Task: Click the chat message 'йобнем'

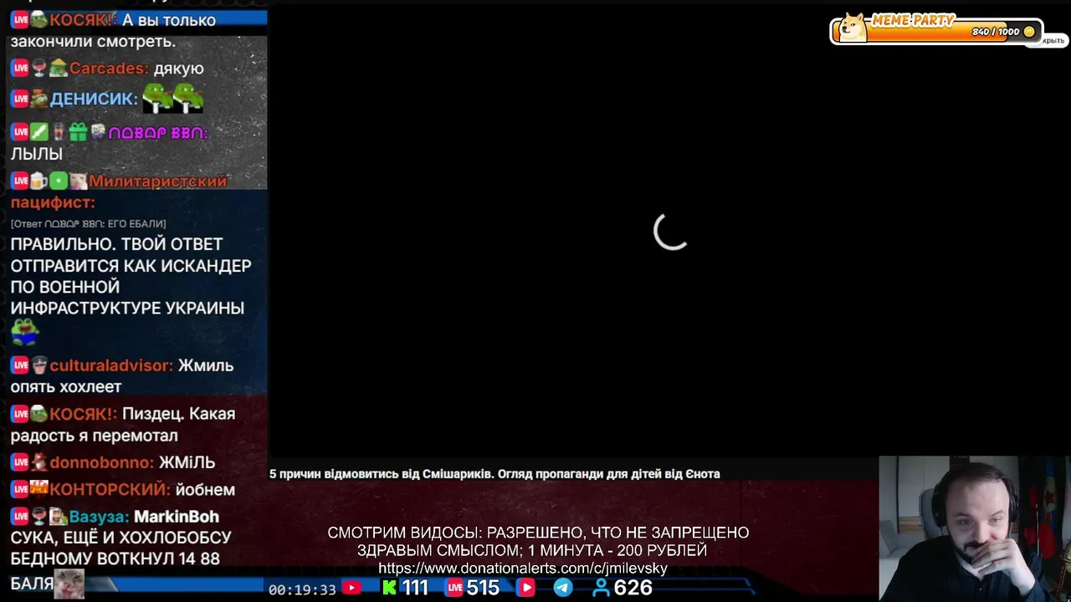Action: [x=205, y=489]
